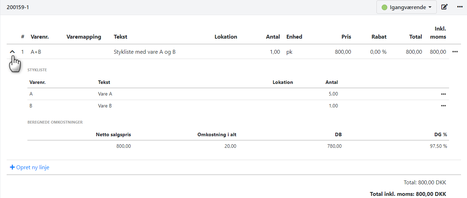467x198 pixels.
Task: Click the Varenr. column header in main table
Action: (39, 37)
